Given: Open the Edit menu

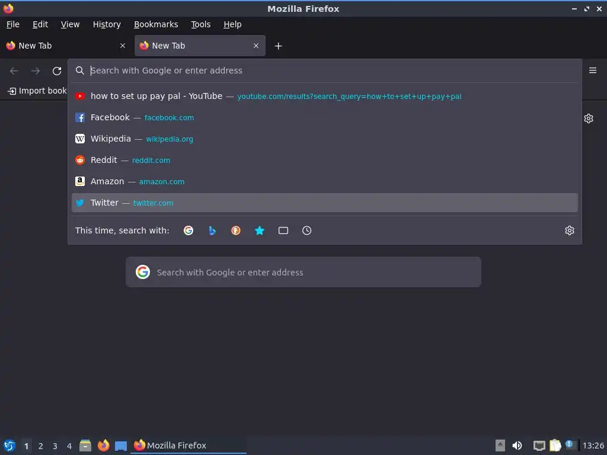Looking at the screenshot, I should (40, 24).
